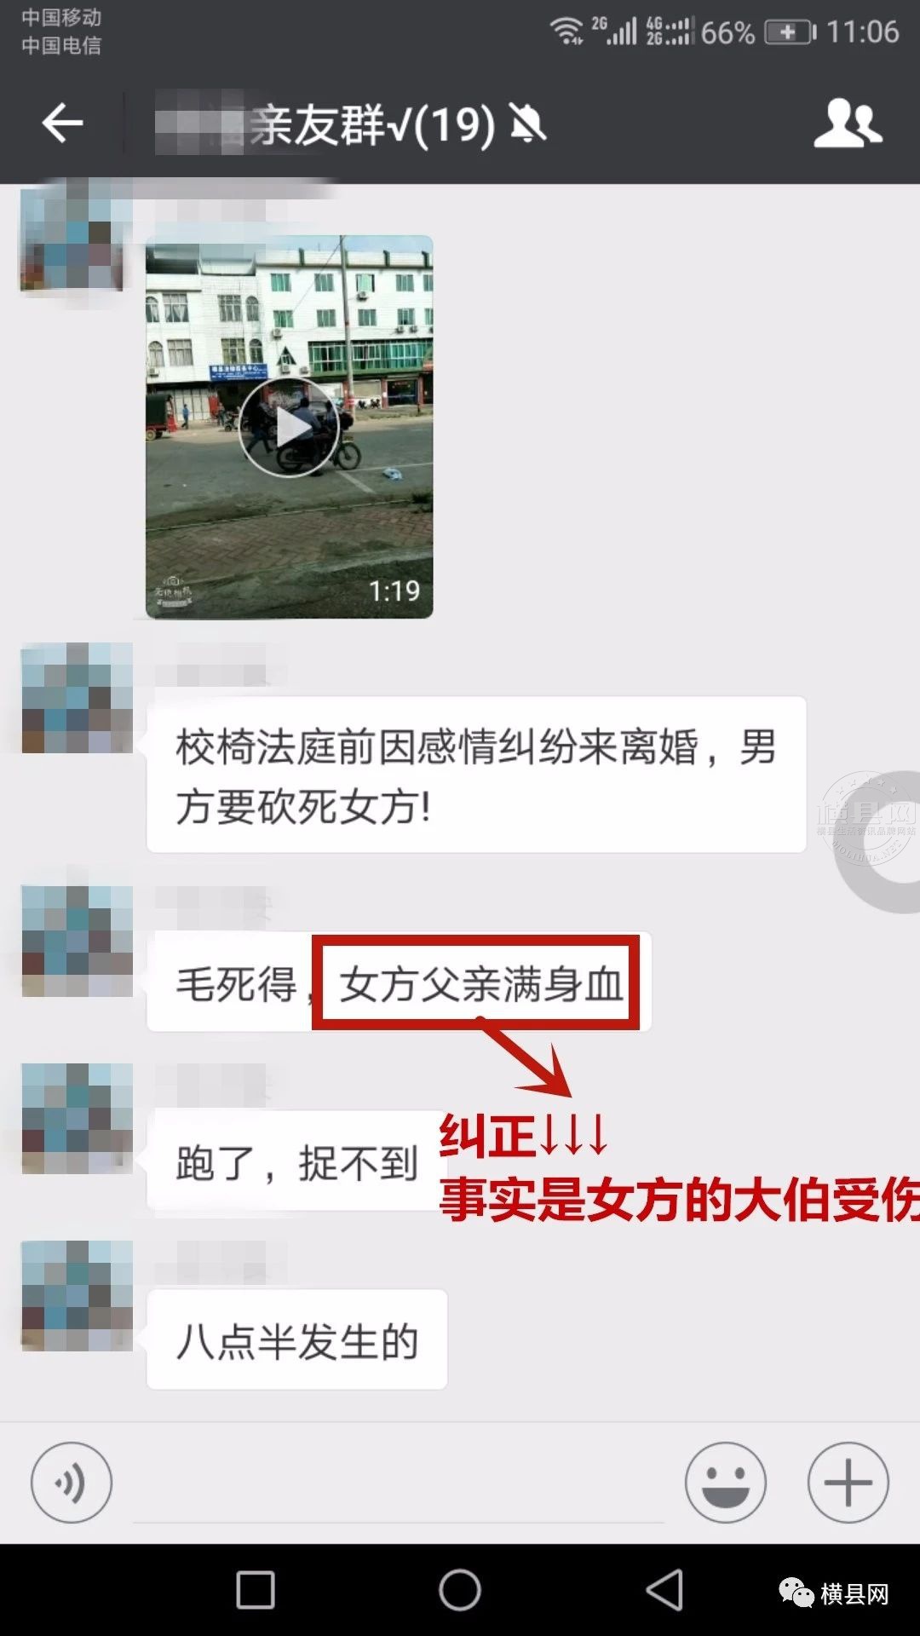
Task: Tap message '毛死得，女方父亲满身血'
Action: pyautogui.click(x=399, y=982)
